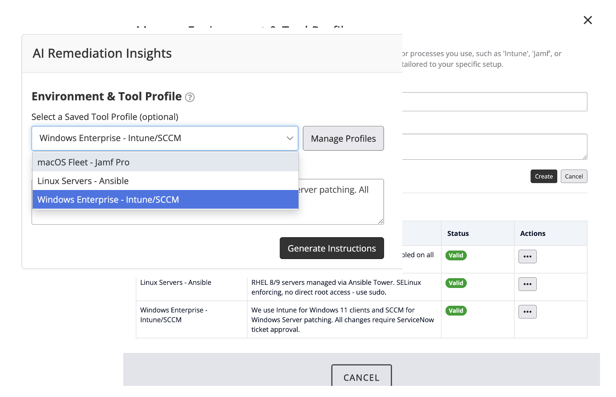Click the Create button

(543, 177)
